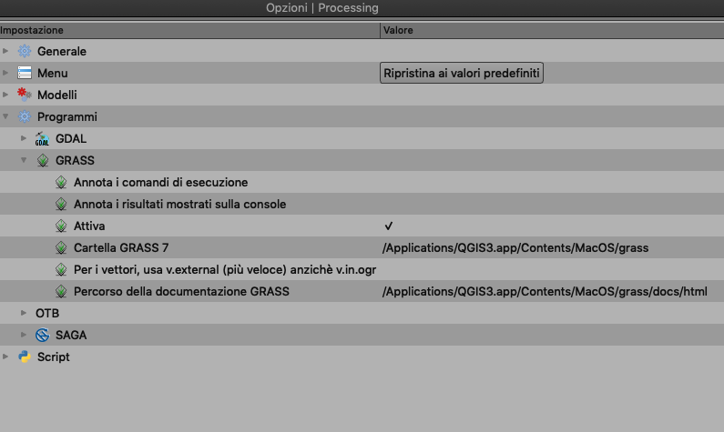This screenshot has width=724, height=432.
Task: Collapse the GRASS tree node arrow
Action: [x=24, y=160]
